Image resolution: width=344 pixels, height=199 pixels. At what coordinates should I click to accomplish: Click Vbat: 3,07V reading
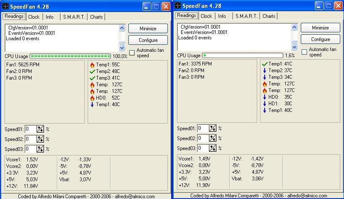coord(75,180)
